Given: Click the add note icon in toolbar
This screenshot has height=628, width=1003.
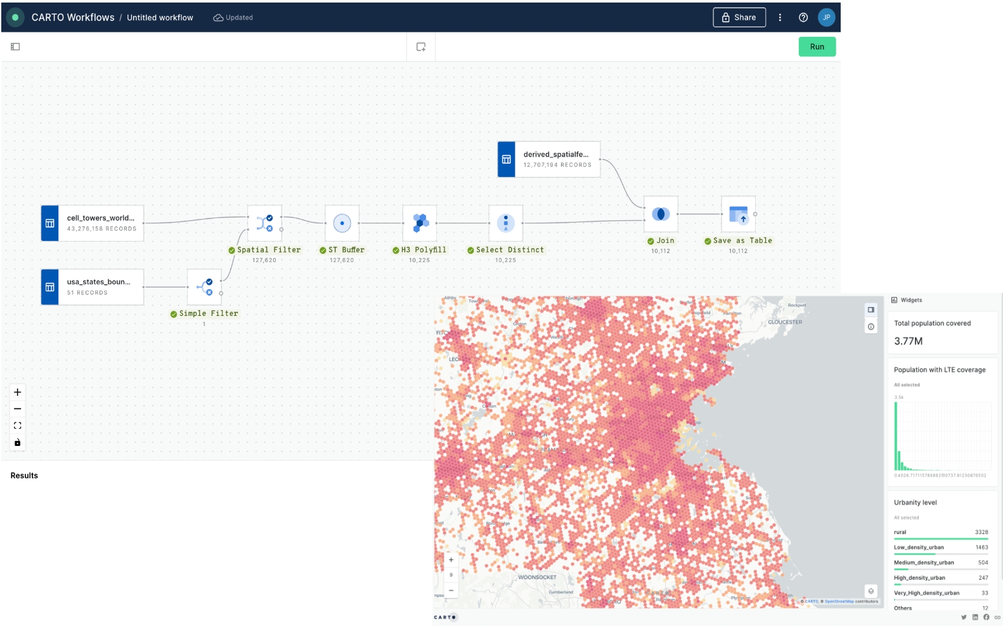Looking at the screenshot, I should click(x=421, y=47).
